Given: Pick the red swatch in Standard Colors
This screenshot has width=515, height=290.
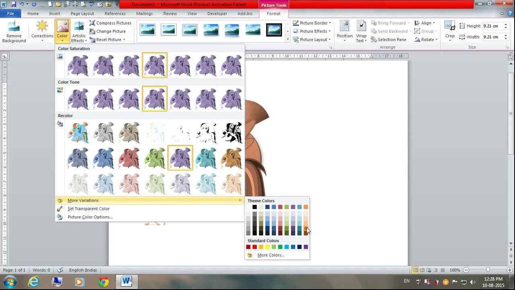Looking at the screenshot, I should (255, 247).
